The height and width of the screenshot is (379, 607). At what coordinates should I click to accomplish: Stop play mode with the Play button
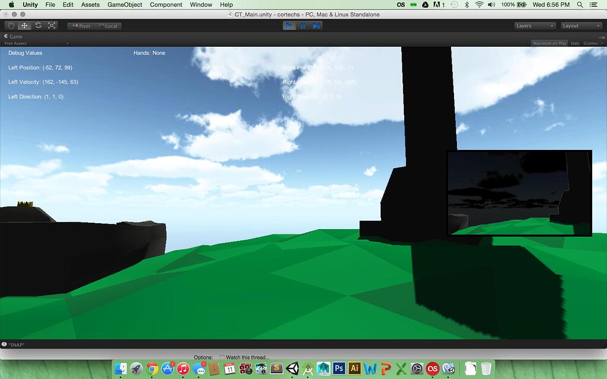289,25
